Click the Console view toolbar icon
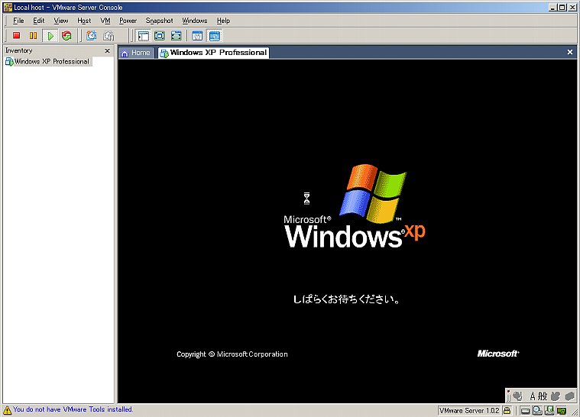Image resolution: width=580 pixels, height=417 pixels. pyautogui.click(x=215, y=35)
